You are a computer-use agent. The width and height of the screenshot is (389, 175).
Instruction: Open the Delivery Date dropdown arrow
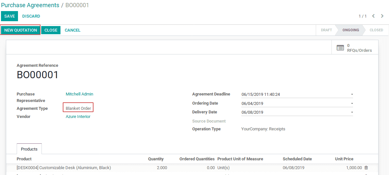(352, 112)
